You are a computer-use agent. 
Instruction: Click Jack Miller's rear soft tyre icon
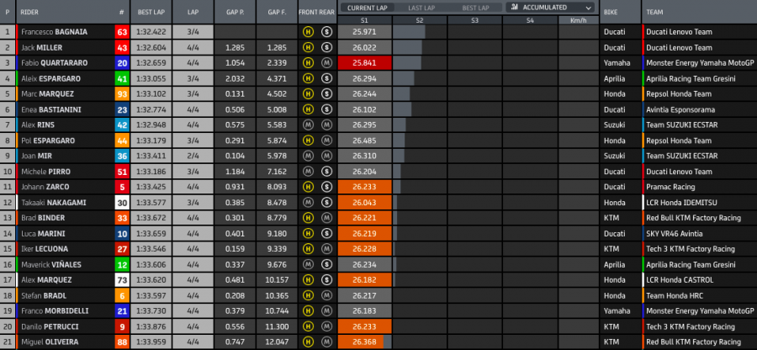[x=326, y=47]
